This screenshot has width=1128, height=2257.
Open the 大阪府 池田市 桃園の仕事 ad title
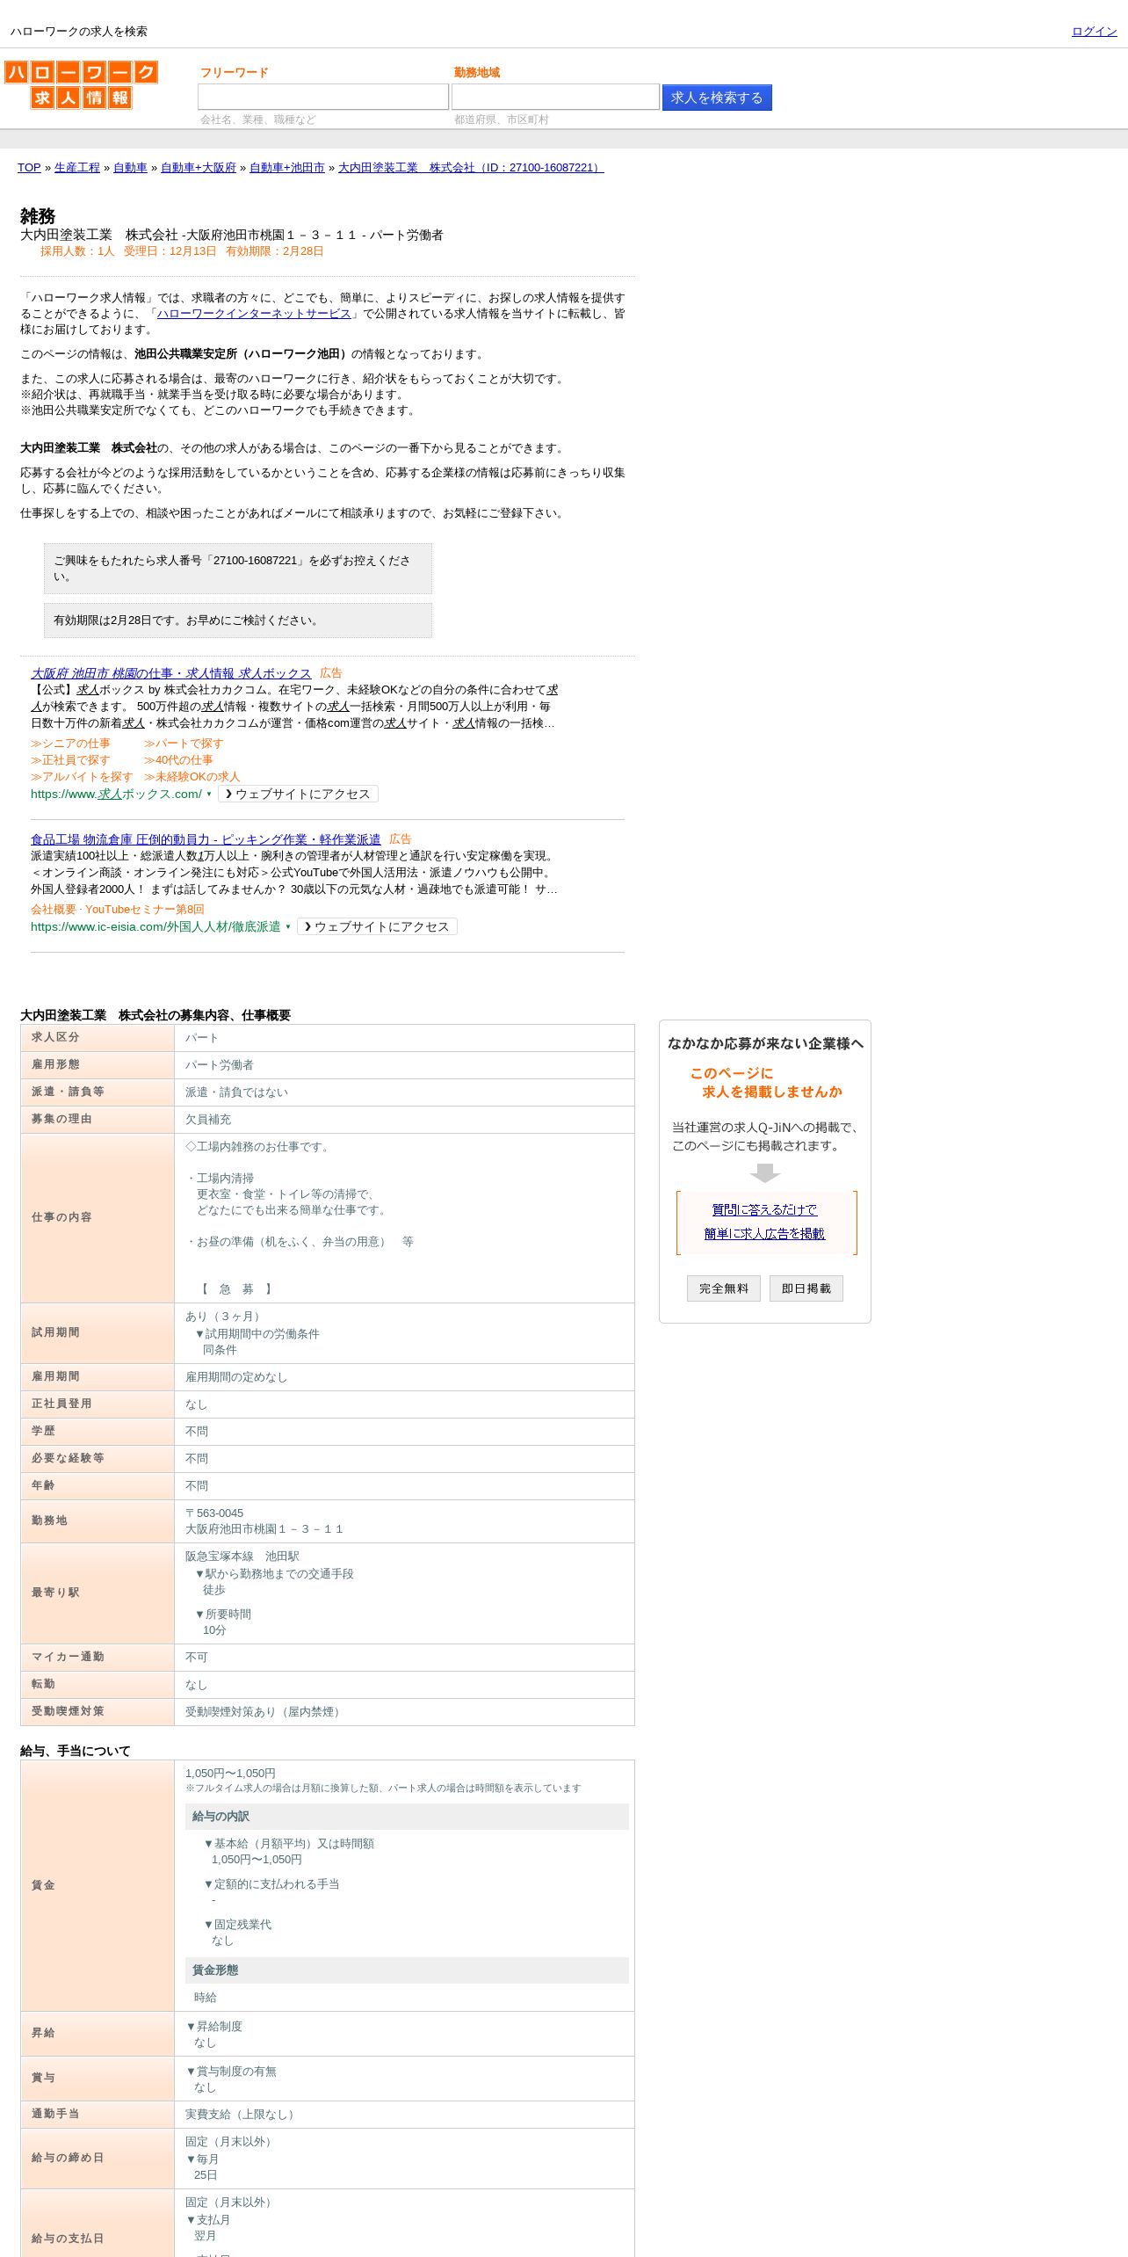click(x=171, y=673)
